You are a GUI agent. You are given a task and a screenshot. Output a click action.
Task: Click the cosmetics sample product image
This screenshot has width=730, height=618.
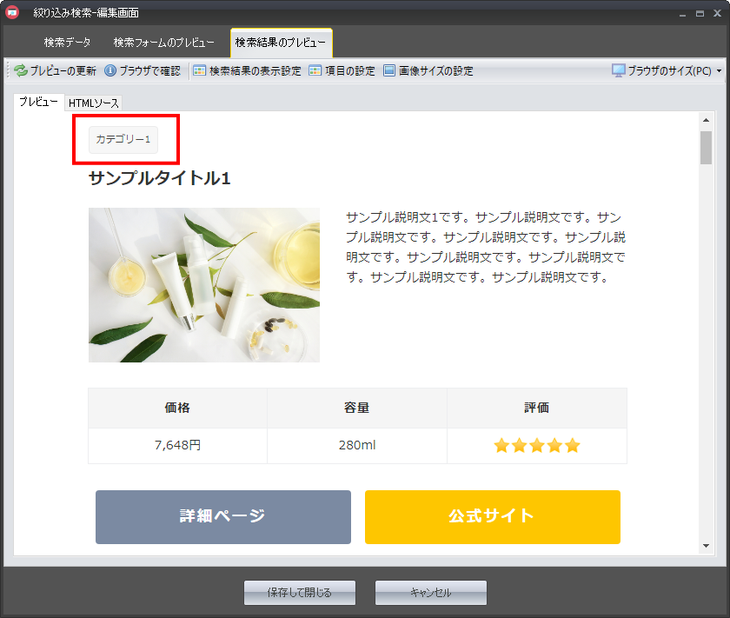pyautogui.click(x=203, y=284)
